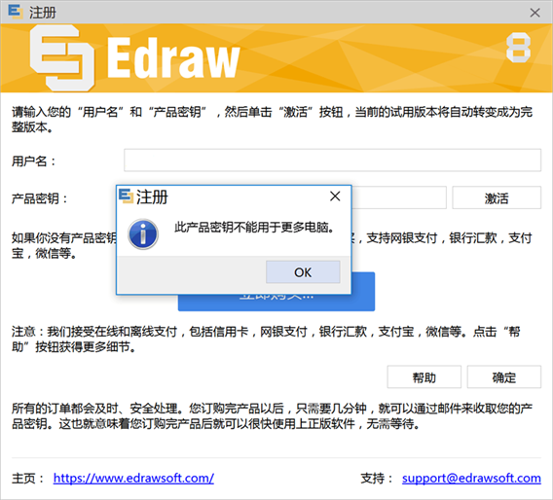
Task: Click the Edraw icon in main title bar
Action: pos(16,12)
